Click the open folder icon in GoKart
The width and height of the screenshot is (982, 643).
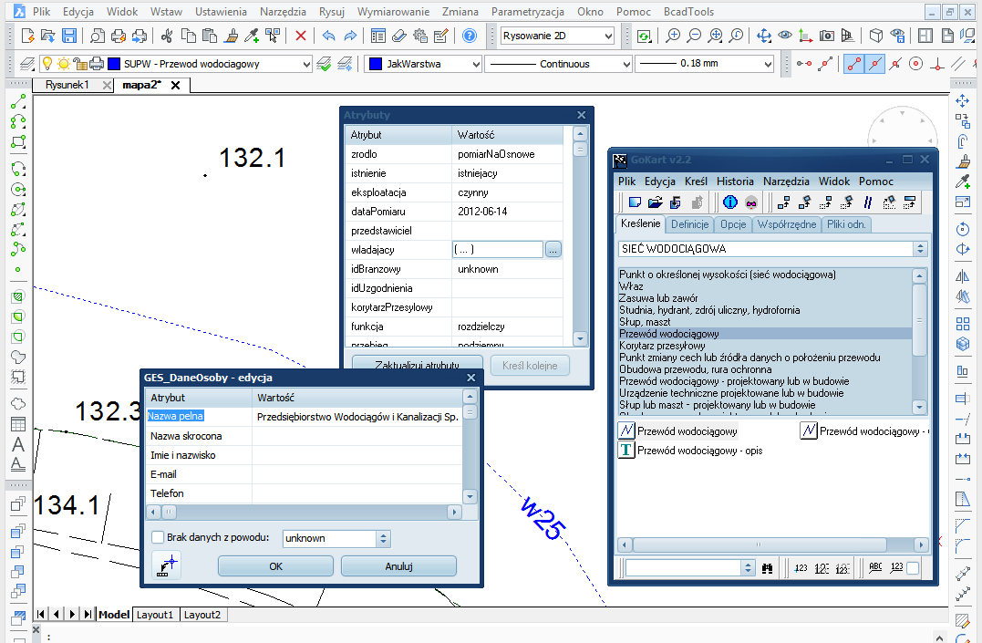pyautogui.click(x=655, y=202)
